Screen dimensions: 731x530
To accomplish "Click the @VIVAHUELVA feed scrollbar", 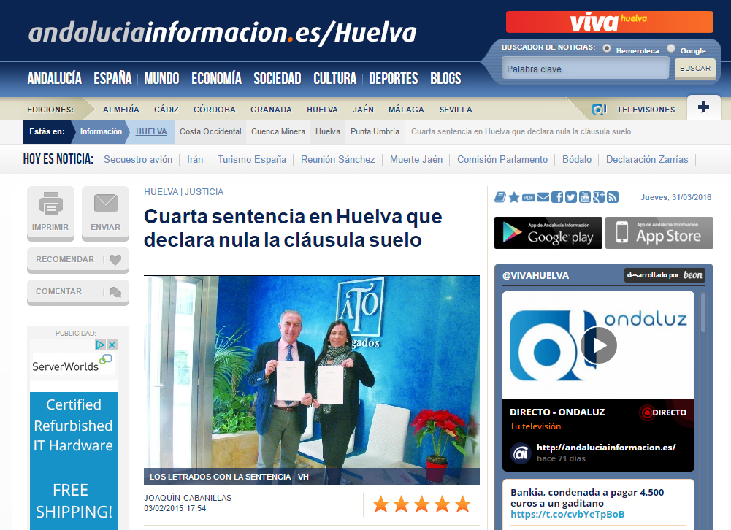I will pyautogui.click(x=703, y=312).
